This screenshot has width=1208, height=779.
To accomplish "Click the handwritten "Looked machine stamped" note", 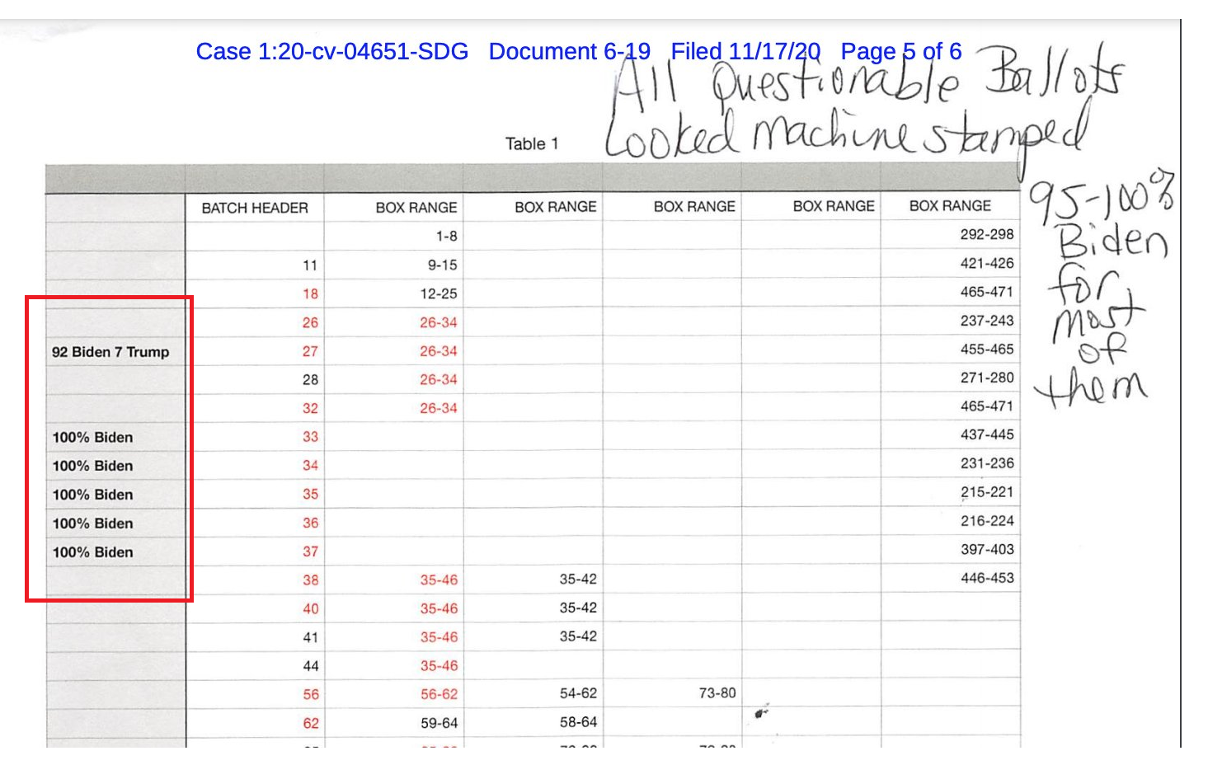I will tap(848, 136).
